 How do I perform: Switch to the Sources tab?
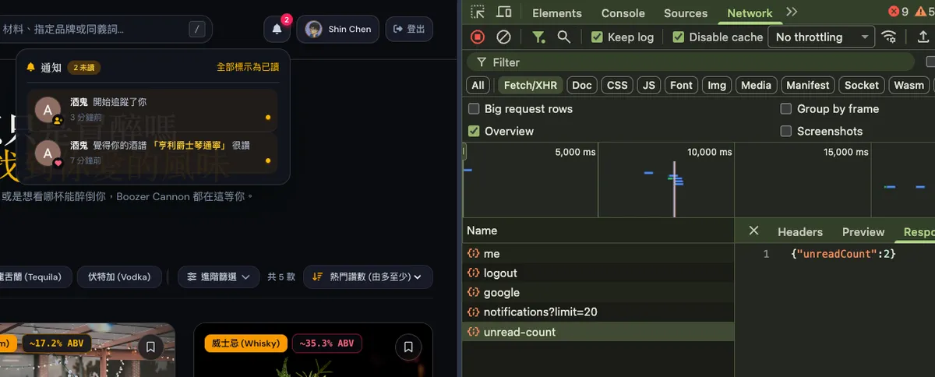686,12
